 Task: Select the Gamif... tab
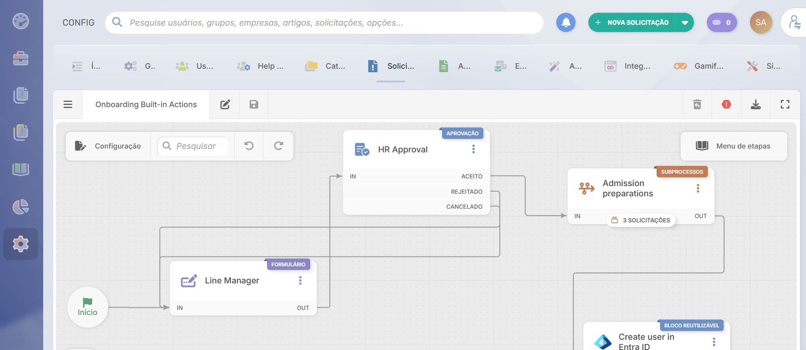699,66
